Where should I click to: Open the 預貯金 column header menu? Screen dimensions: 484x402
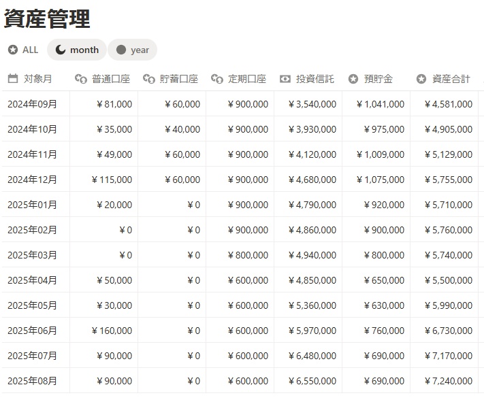[x=376, y=79]
